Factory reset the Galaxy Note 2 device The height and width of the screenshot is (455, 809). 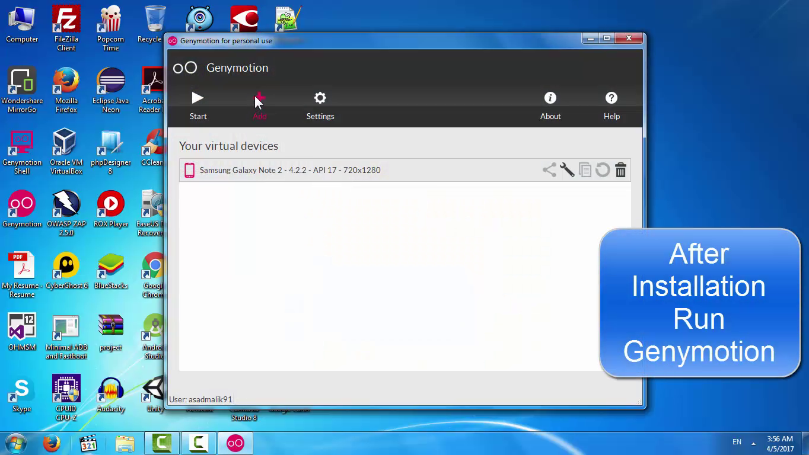coord(603,170)
